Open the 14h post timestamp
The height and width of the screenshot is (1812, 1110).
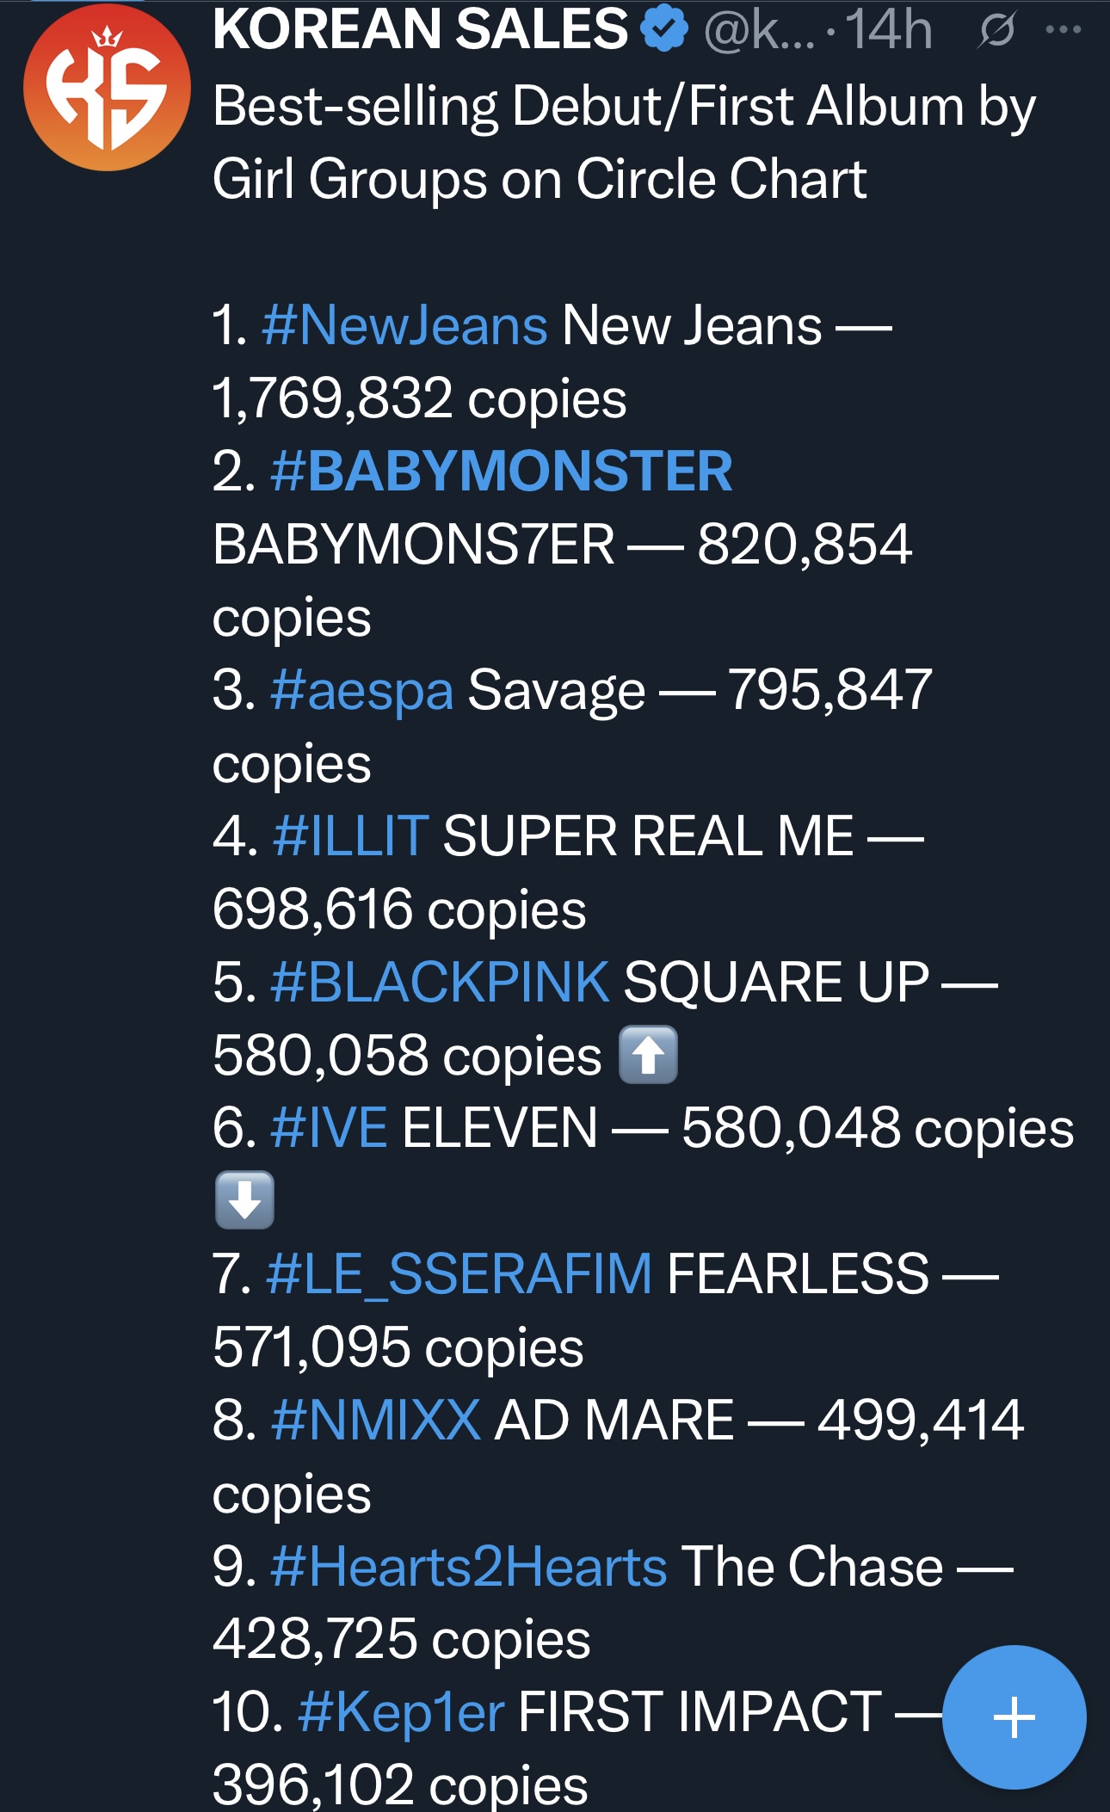coord(889,30)
